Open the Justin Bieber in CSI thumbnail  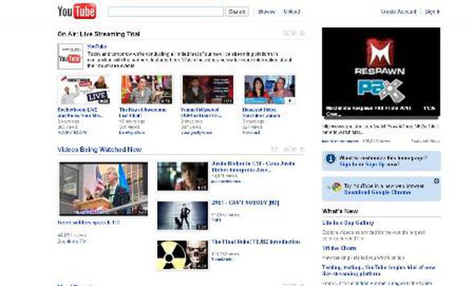coord(182,177)
